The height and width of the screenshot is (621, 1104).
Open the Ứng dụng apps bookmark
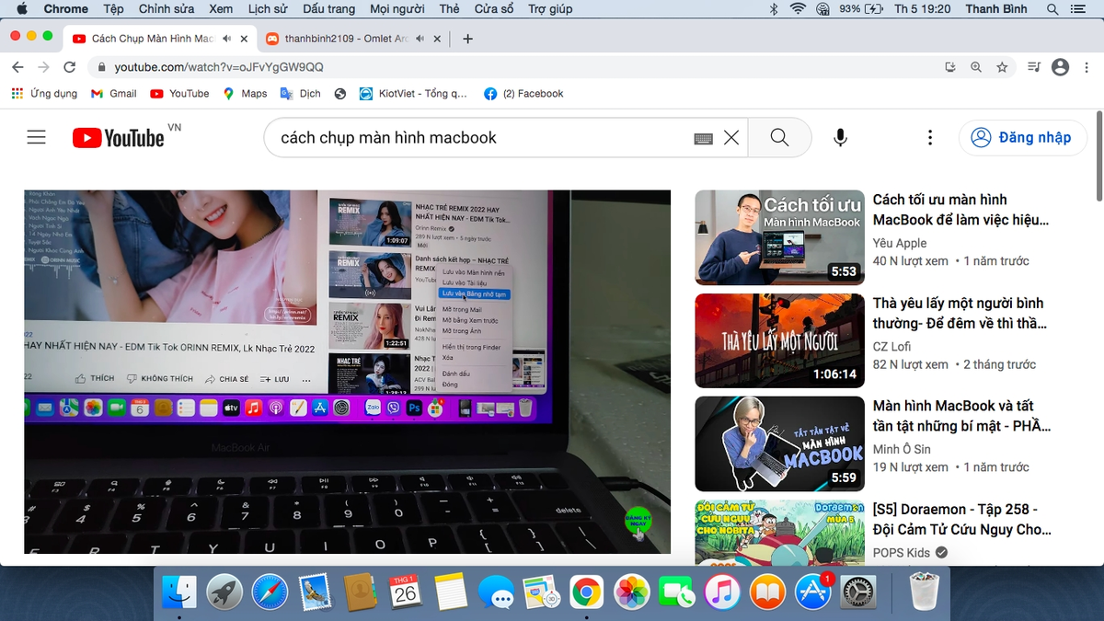tap(43, 93)
